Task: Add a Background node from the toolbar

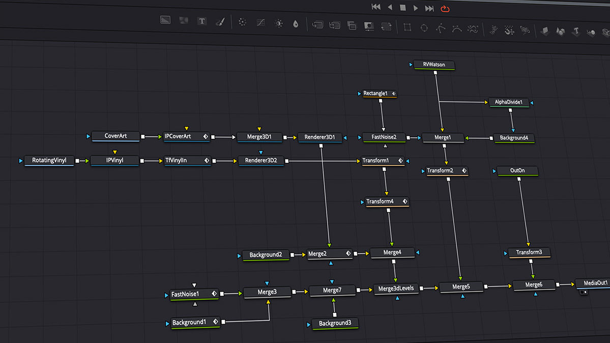Action: (x=165, y=21)
